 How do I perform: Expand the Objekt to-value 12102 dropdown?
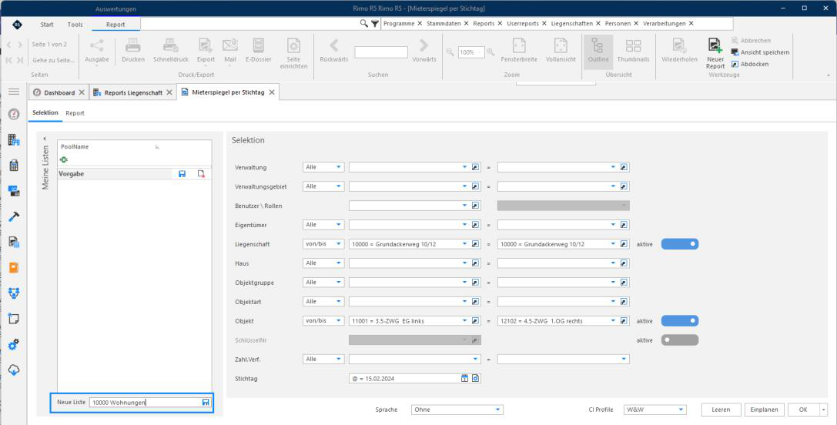click(x=613, y=321)
